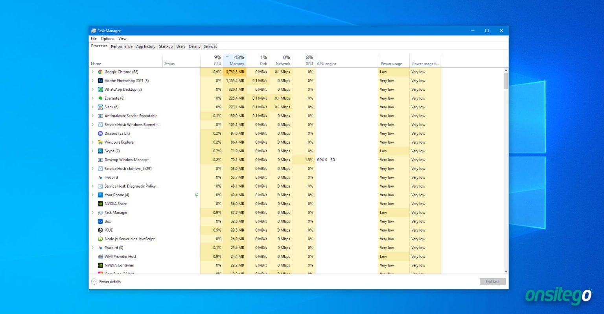Open the Options menu
This screenshot has height=314, width=604.
(107, 38)
